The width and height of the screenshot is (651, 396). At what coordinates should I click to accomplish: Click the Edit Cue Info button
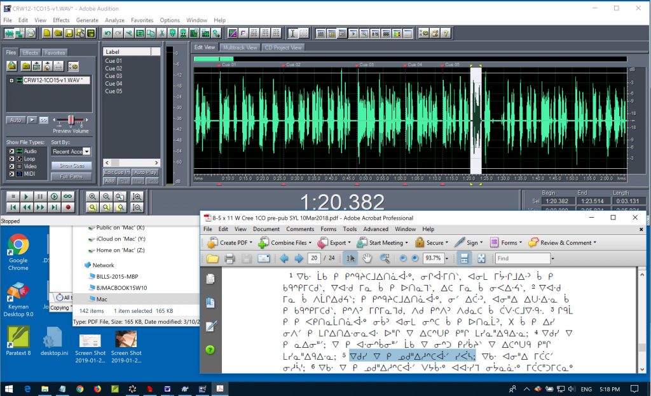point(117,173)
